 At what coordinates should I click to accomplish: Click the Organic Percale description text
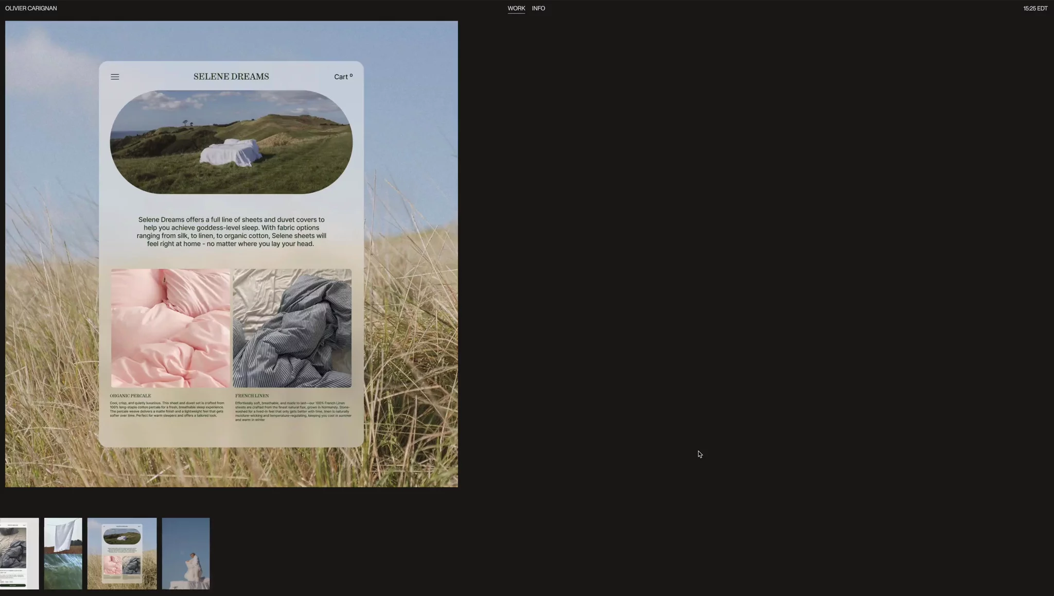[167, 409]
